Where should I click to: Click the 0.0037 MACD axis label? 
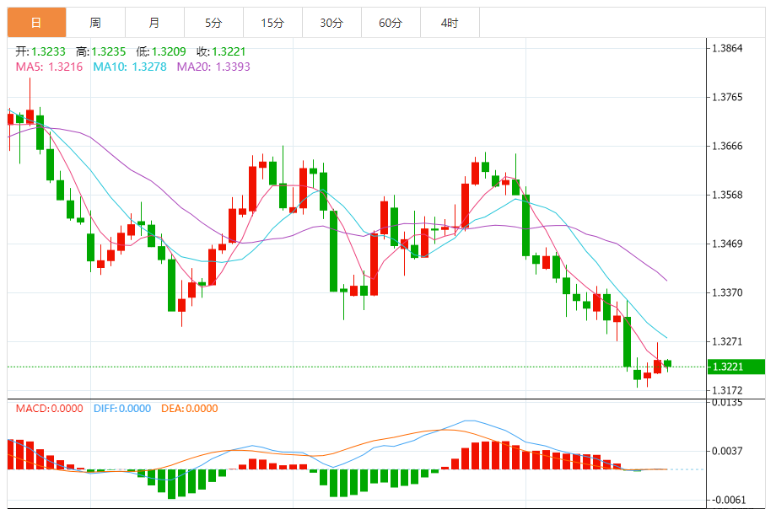tap(727, 451)
